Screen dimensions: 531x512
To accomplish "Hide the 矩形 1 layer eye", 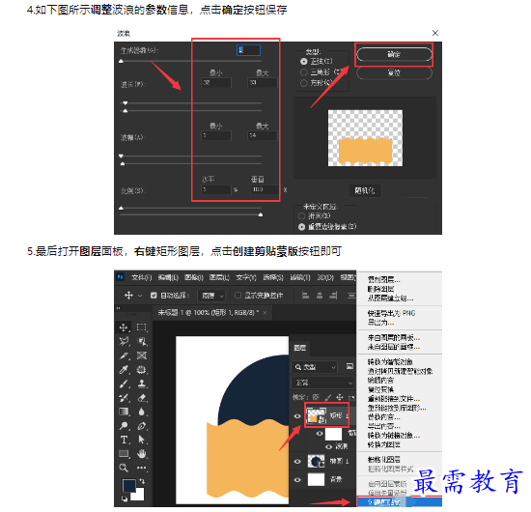I will (x=297, y=415).
